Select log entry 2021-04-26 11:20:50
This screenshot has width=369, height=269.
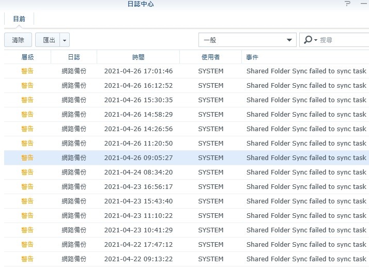[x=187, y=143]
